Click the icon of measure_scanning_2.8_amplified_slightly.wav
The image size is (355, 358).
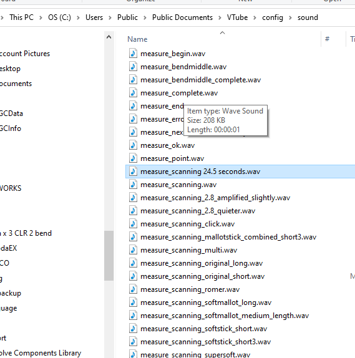click(x=133, y=198)
